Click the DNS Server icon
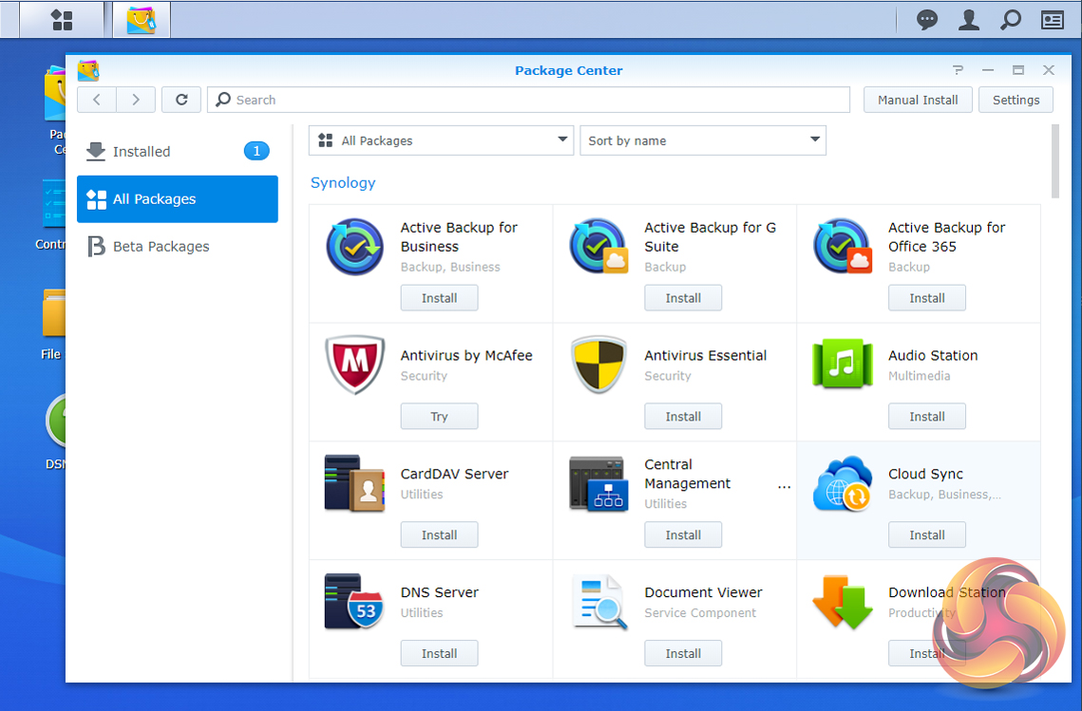The image size is (1082, 711). (x=354, y=601)
